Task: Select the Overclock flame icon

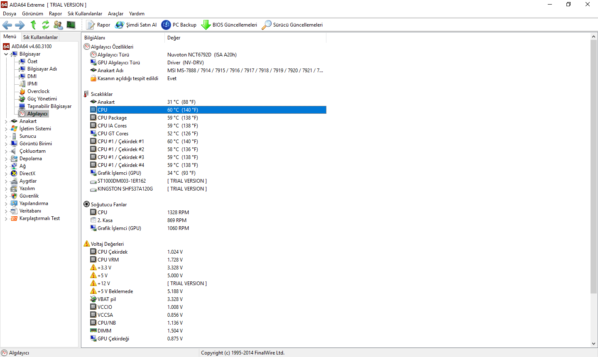Action: 22,91
